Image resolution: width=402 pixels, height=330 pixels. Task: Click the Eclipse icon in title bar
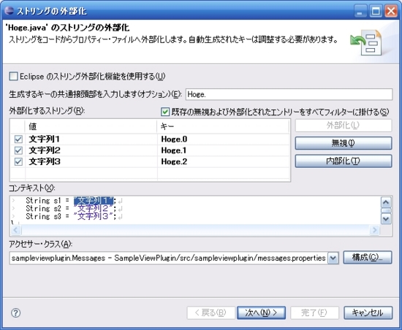click(x=9, y=11)
